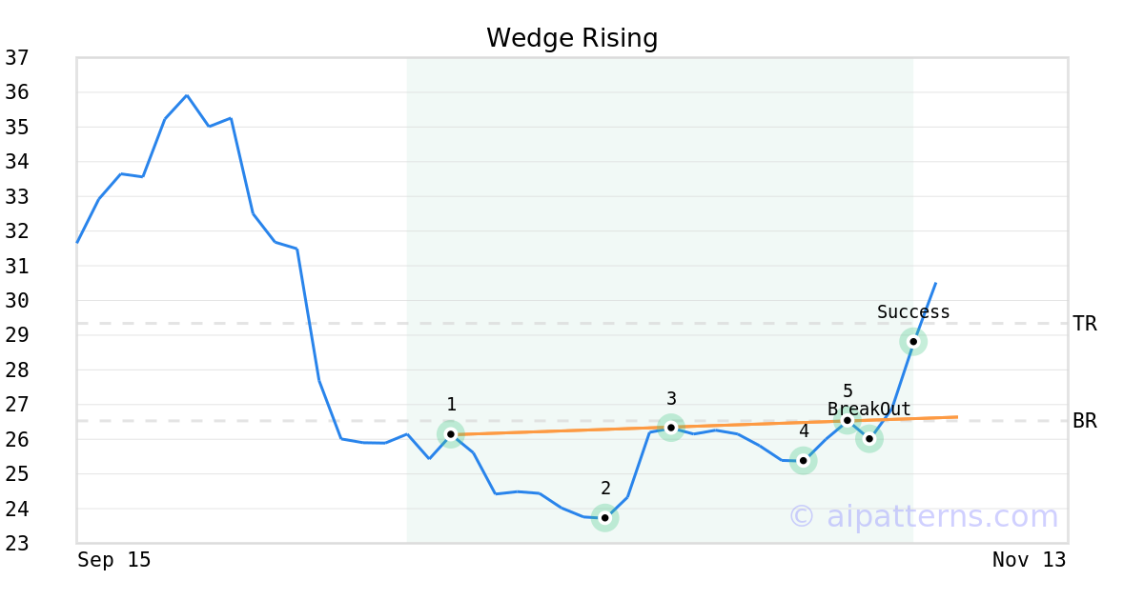The image size is (1144, 600).
Task: Select the TR level label
Action: 1085,324
